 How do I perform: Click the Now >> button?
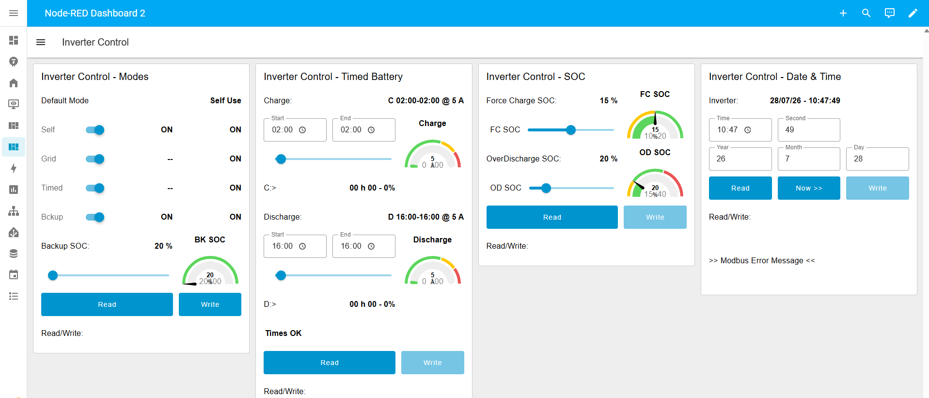(x=809, y=188)
